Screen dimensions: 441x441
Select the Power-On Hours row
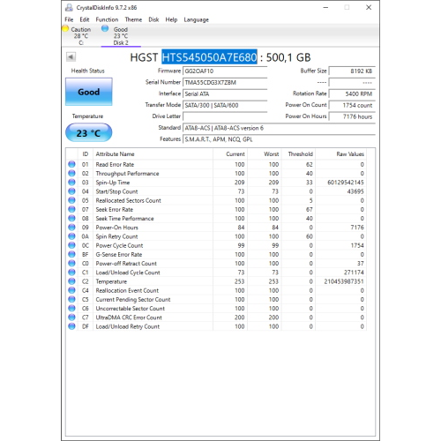pyautogui.click(x=216, y=228)
